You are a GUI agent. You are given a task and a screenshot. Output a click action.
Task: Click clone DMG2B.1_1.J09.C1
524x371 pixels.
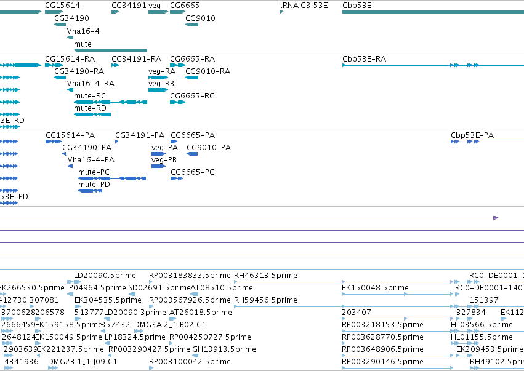click(83, 362)
